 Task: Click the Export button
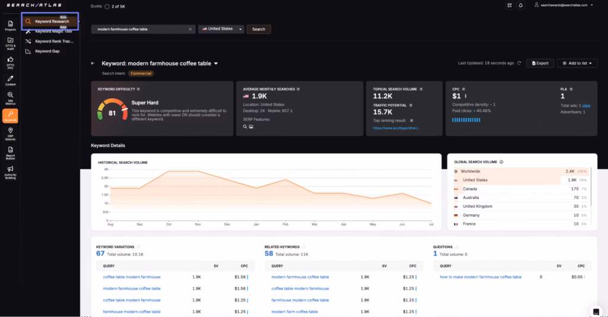click(x=540, y=63)
